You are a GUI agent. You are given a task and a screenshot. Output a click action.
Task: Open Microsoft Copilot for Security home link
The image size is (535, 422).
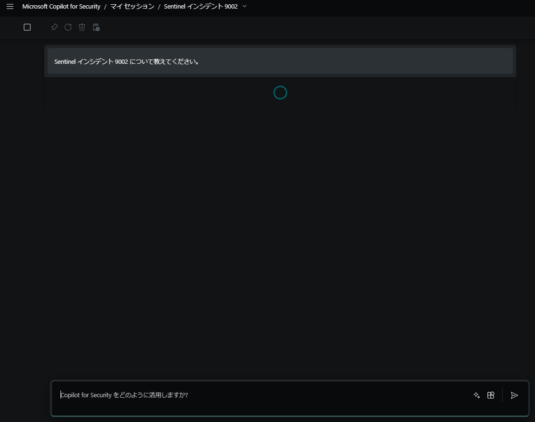(61, 7)
